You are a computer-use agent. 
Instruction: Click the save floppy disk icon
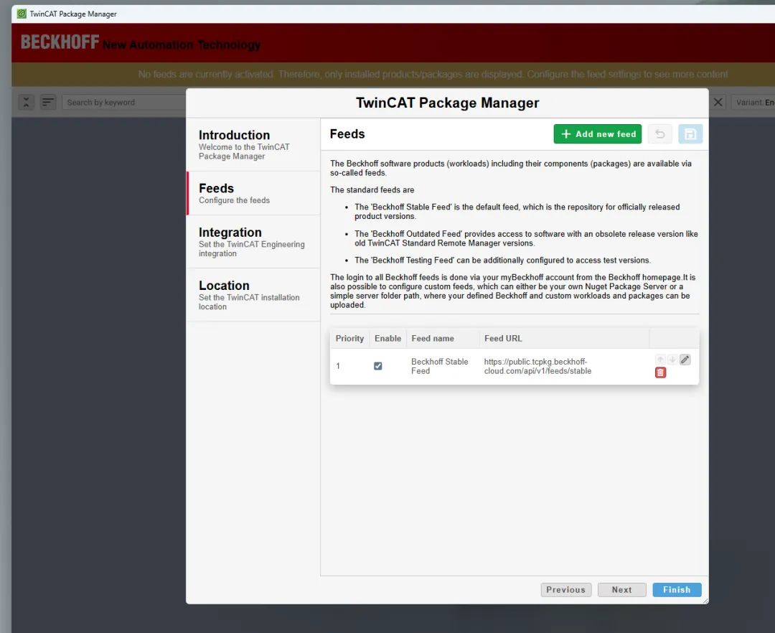point(690,134)
